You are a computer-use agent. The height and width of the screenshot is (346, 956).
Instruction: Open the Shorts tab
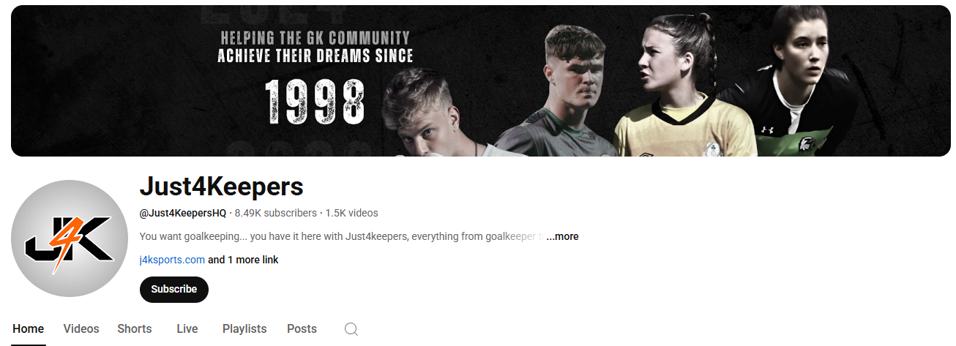tap(135, 329)
